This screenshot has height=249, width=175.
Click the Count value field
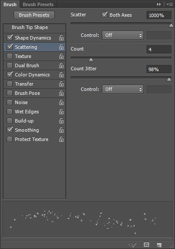click(159, 50)
